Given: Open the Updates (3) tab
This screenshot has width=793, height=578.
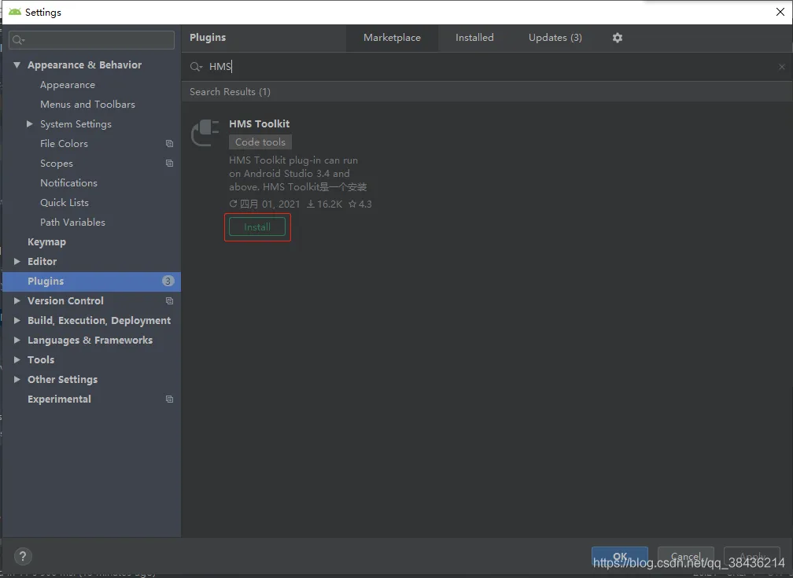Looking at the screenshot, I should [x=555, y=38].
